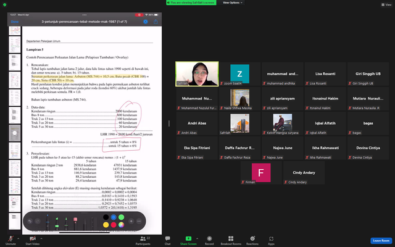The image size is (395, 247).
Task: Tap the plus button in markup toolbar
Action: [131, 221]
